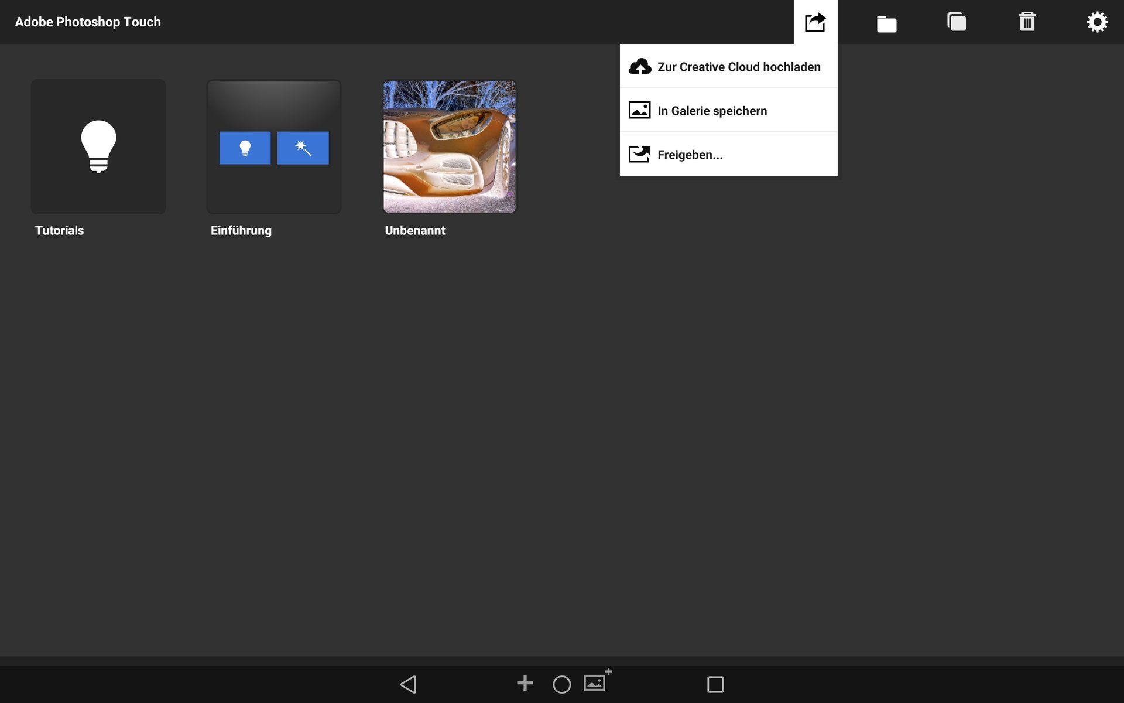The width and height of the screenshot is (1124, 703).
Task: Tap the Android home circle button
Action: (x=561, y=684)
